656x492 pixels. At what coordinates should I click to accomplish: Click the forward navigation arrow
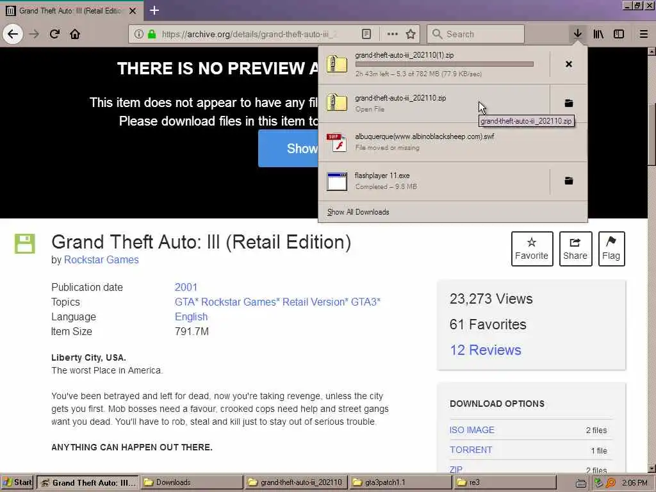35,34
